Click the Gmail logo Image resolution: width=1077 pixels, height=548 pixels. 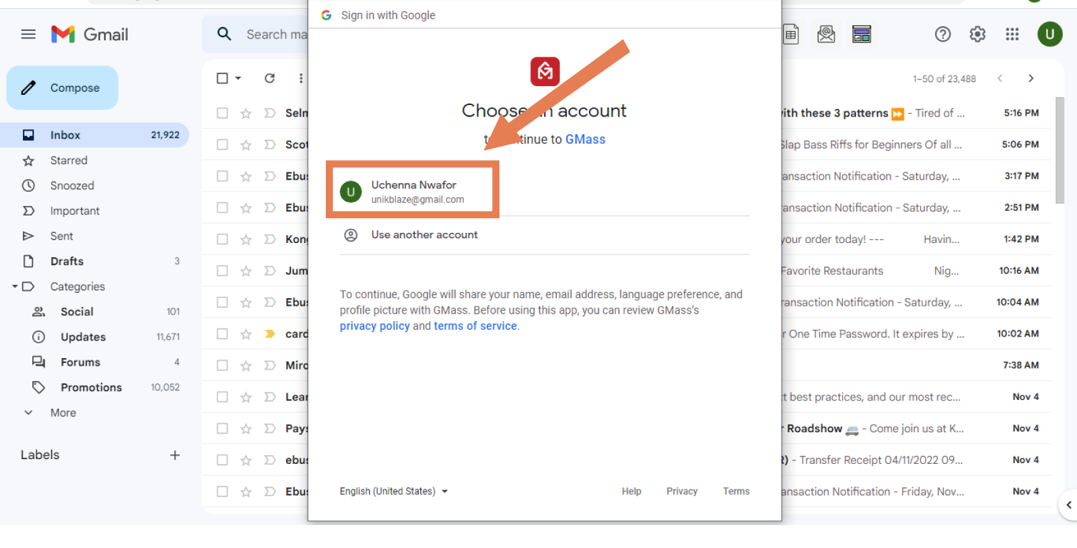pyautogui.click(x=90, y=34)
